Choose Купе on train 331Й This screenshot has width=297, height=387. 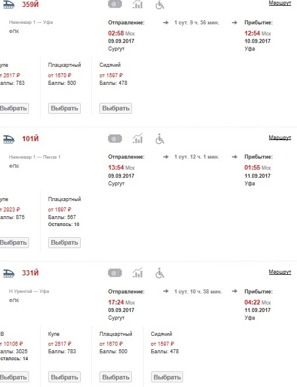pos(65,377)
